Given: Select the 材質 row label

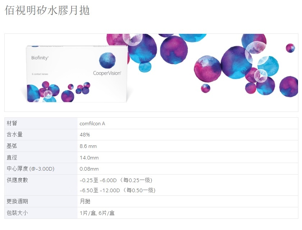Looking at the screenshot, I should coord(12,123).
